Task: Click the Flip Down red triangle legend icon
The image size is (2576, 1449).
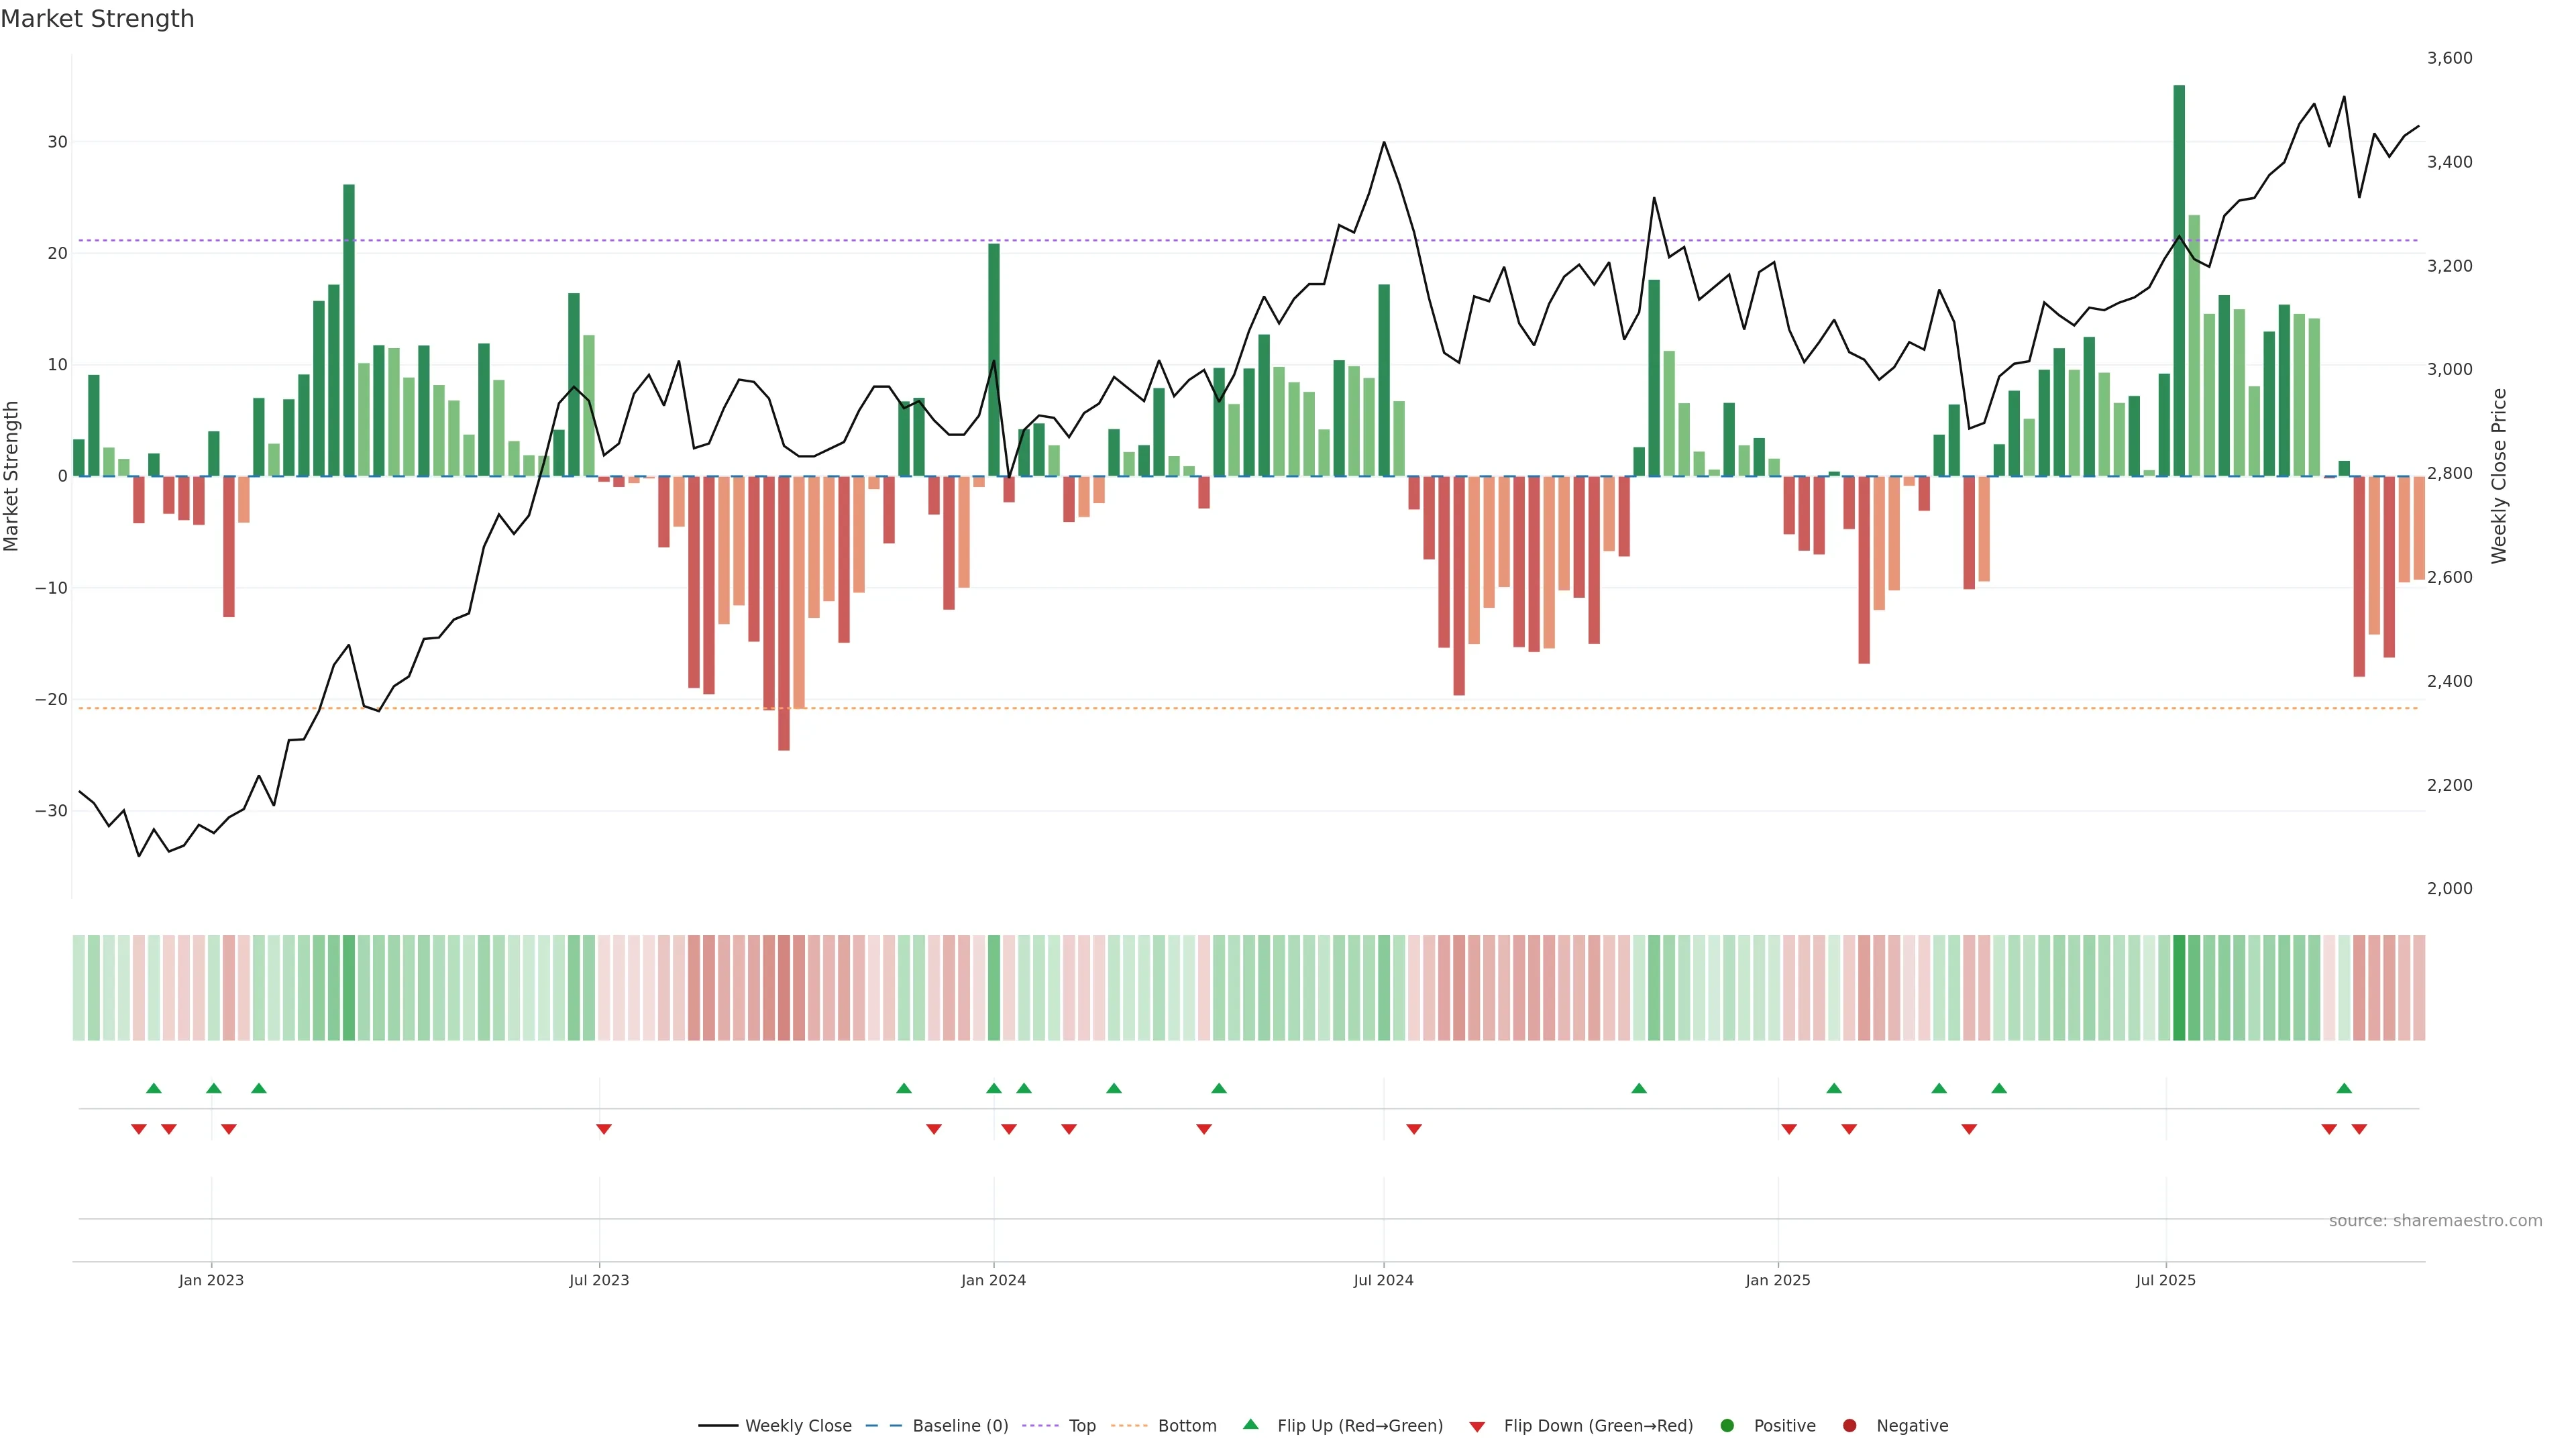Action: click(x=1477, y=1427)
